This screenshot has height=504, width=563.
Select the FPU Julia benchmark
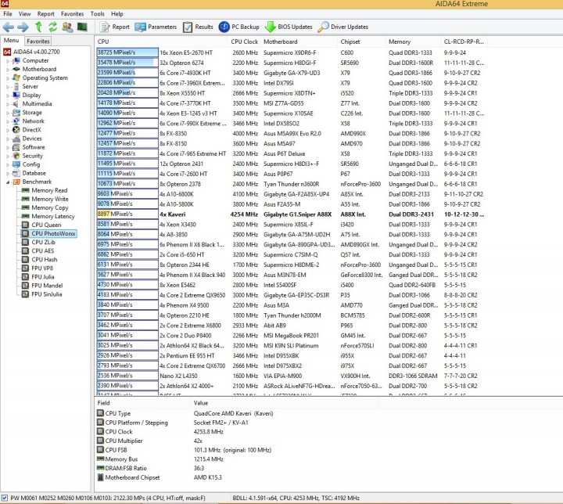point(44,276)
